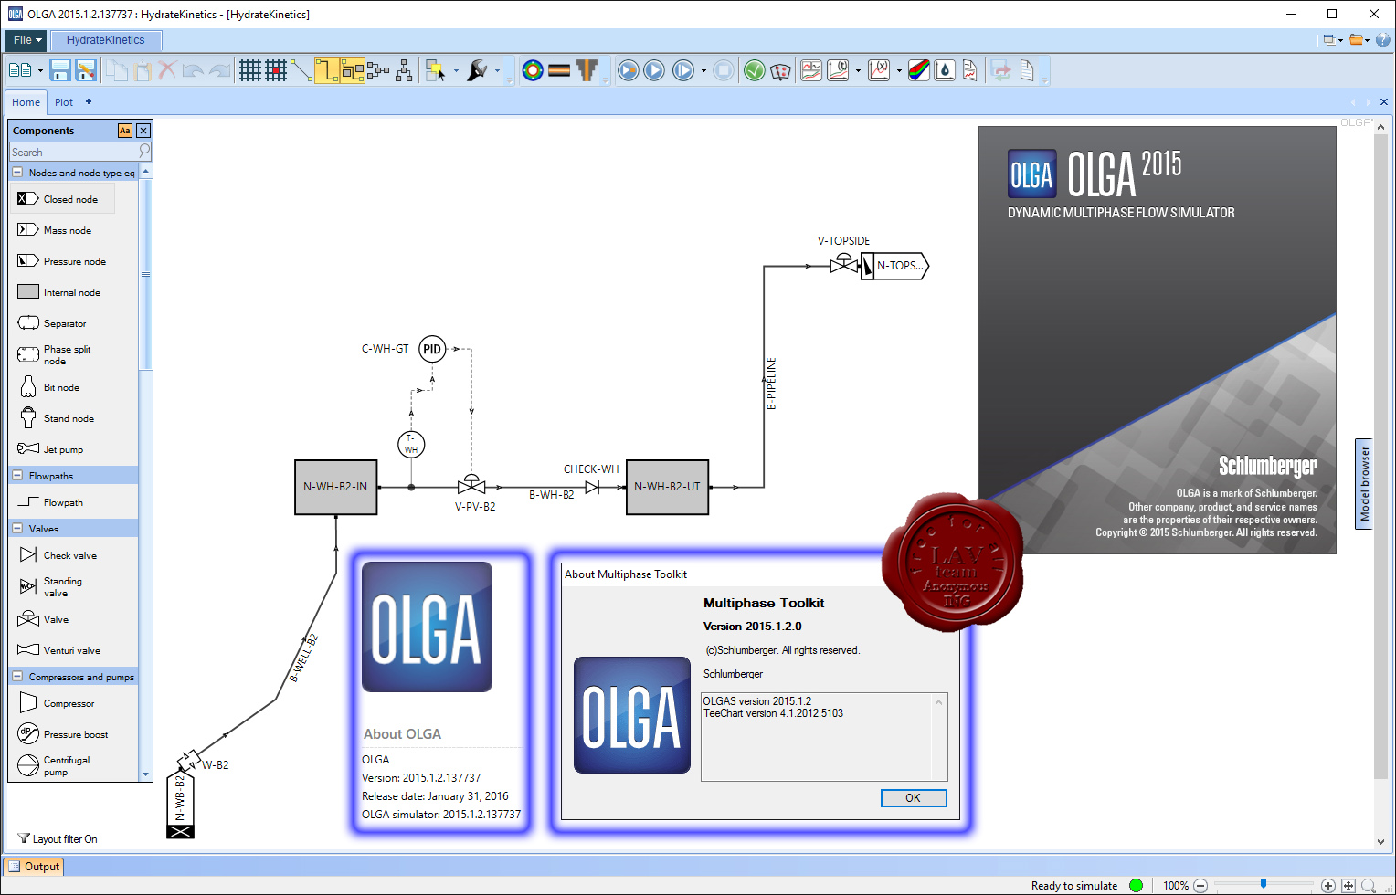Add a new tab with plus button

pyautogui.click(x=89, y=101)
